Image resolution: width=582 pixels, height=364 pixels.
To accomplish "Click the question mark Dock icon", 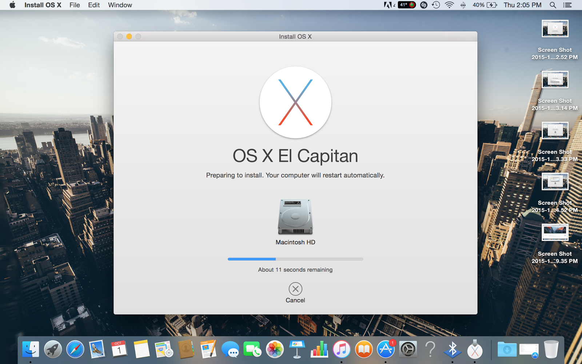I will click(x=430, y=349).
